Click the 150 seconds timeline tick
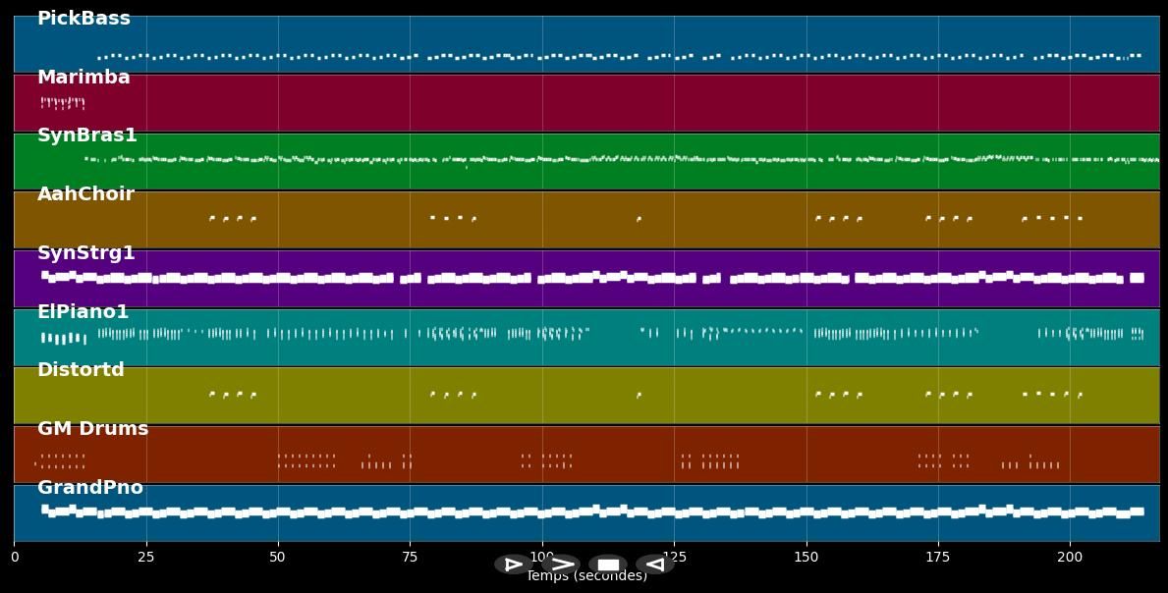Image resolution: width=1168 pixels, height=593 pixels. coord(806,558)
